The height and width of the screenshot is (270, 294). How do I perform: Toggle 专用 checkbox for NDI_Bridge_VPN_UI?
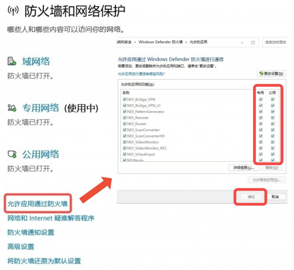click(261, 105)
